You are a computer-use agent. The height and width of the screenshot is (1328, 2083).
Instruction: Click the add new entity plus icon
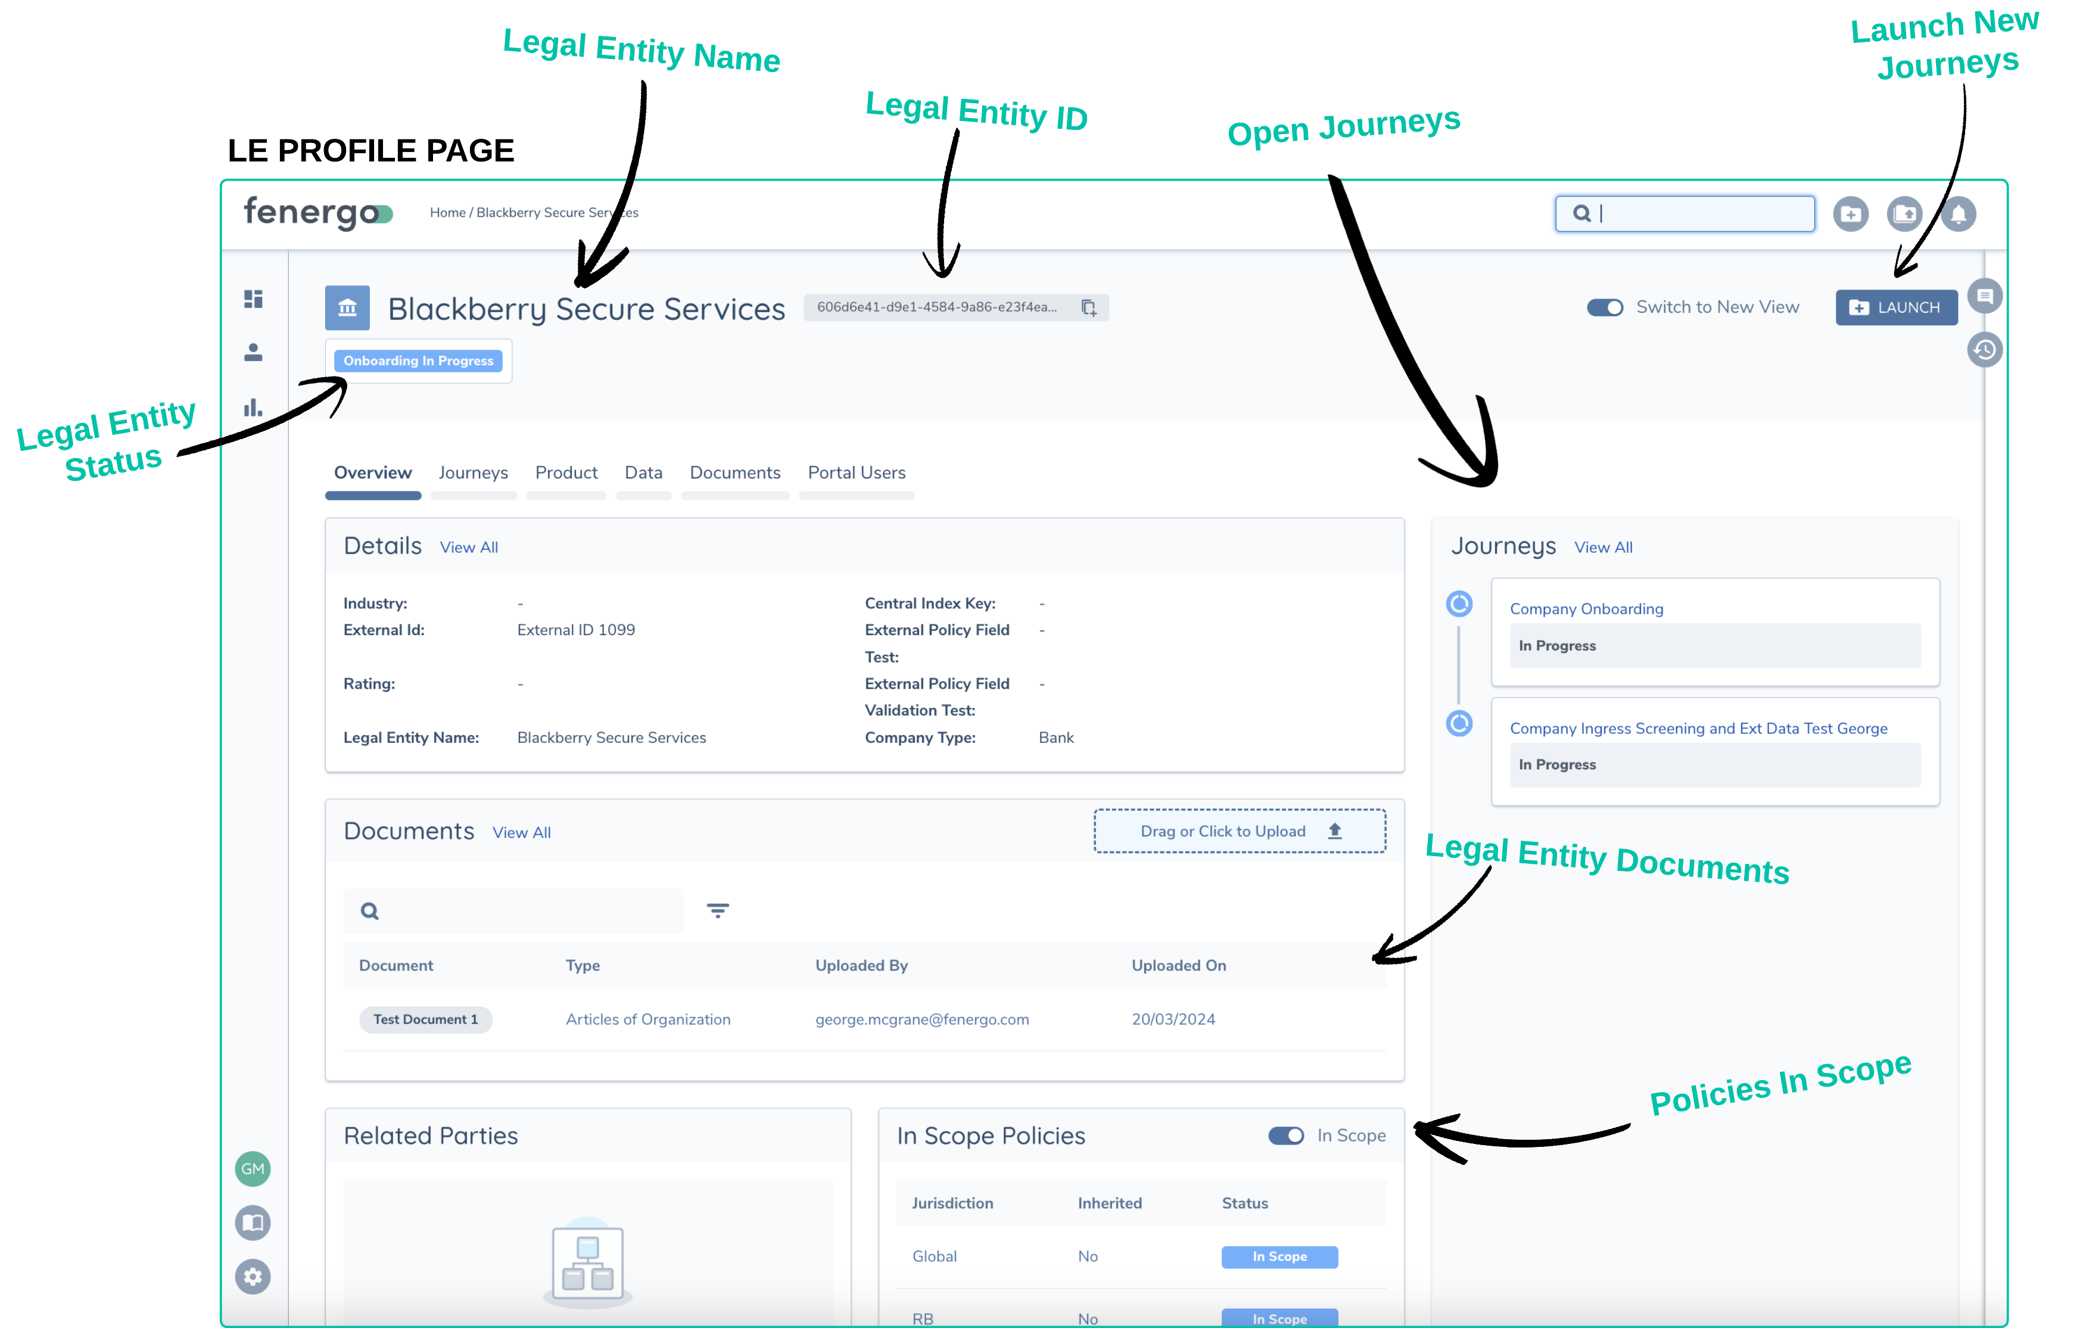[1850, 214]
